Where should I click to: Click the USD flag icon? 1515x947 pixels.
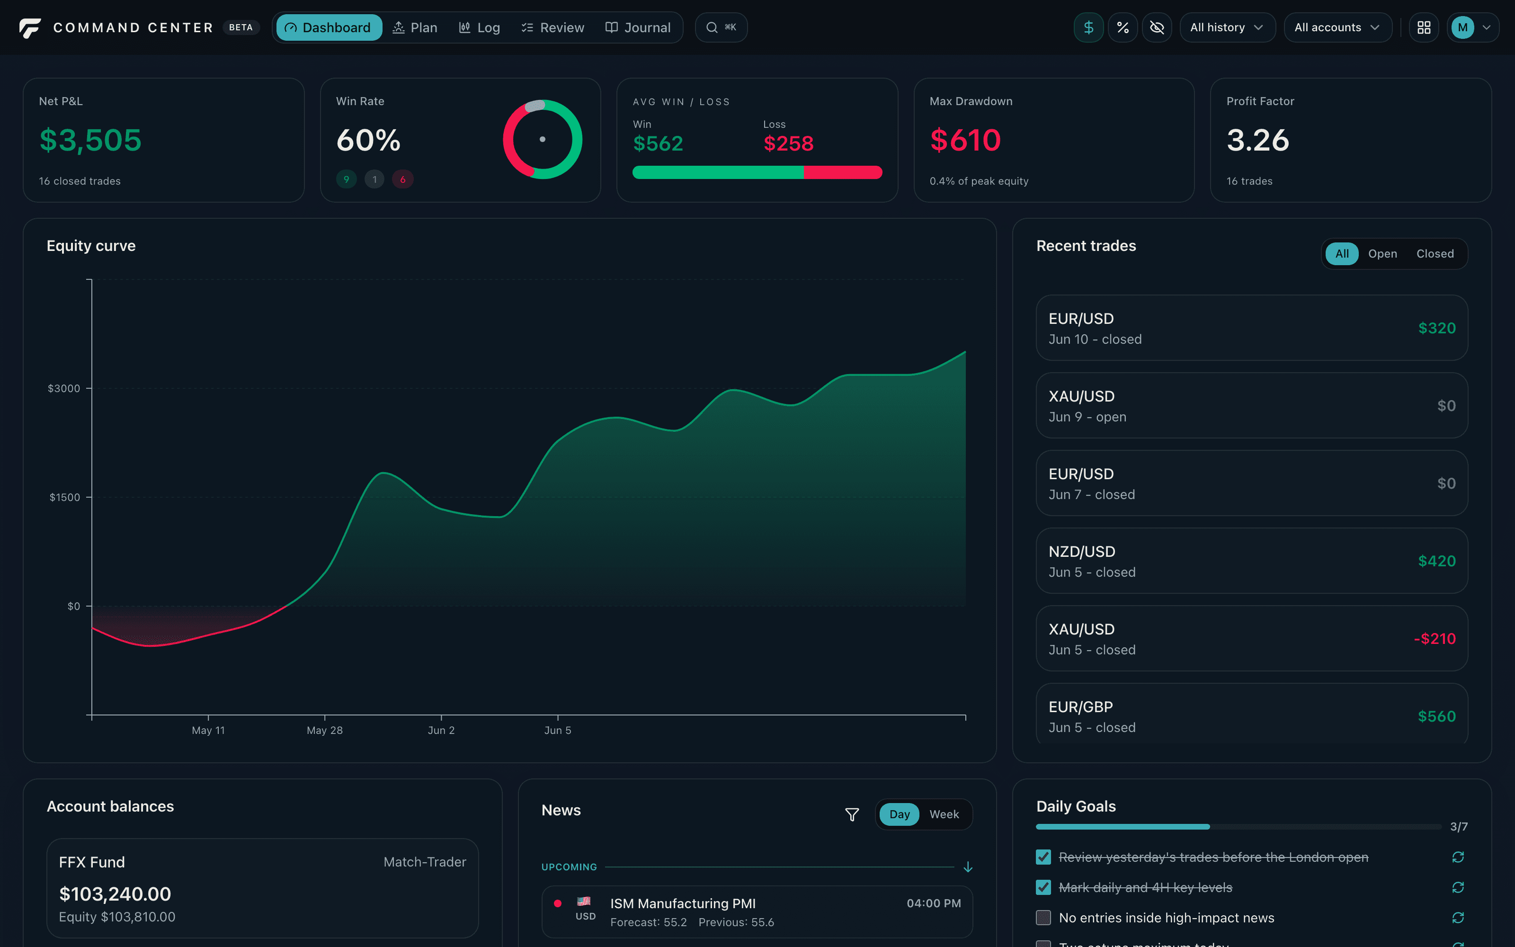tap(583, 901)
